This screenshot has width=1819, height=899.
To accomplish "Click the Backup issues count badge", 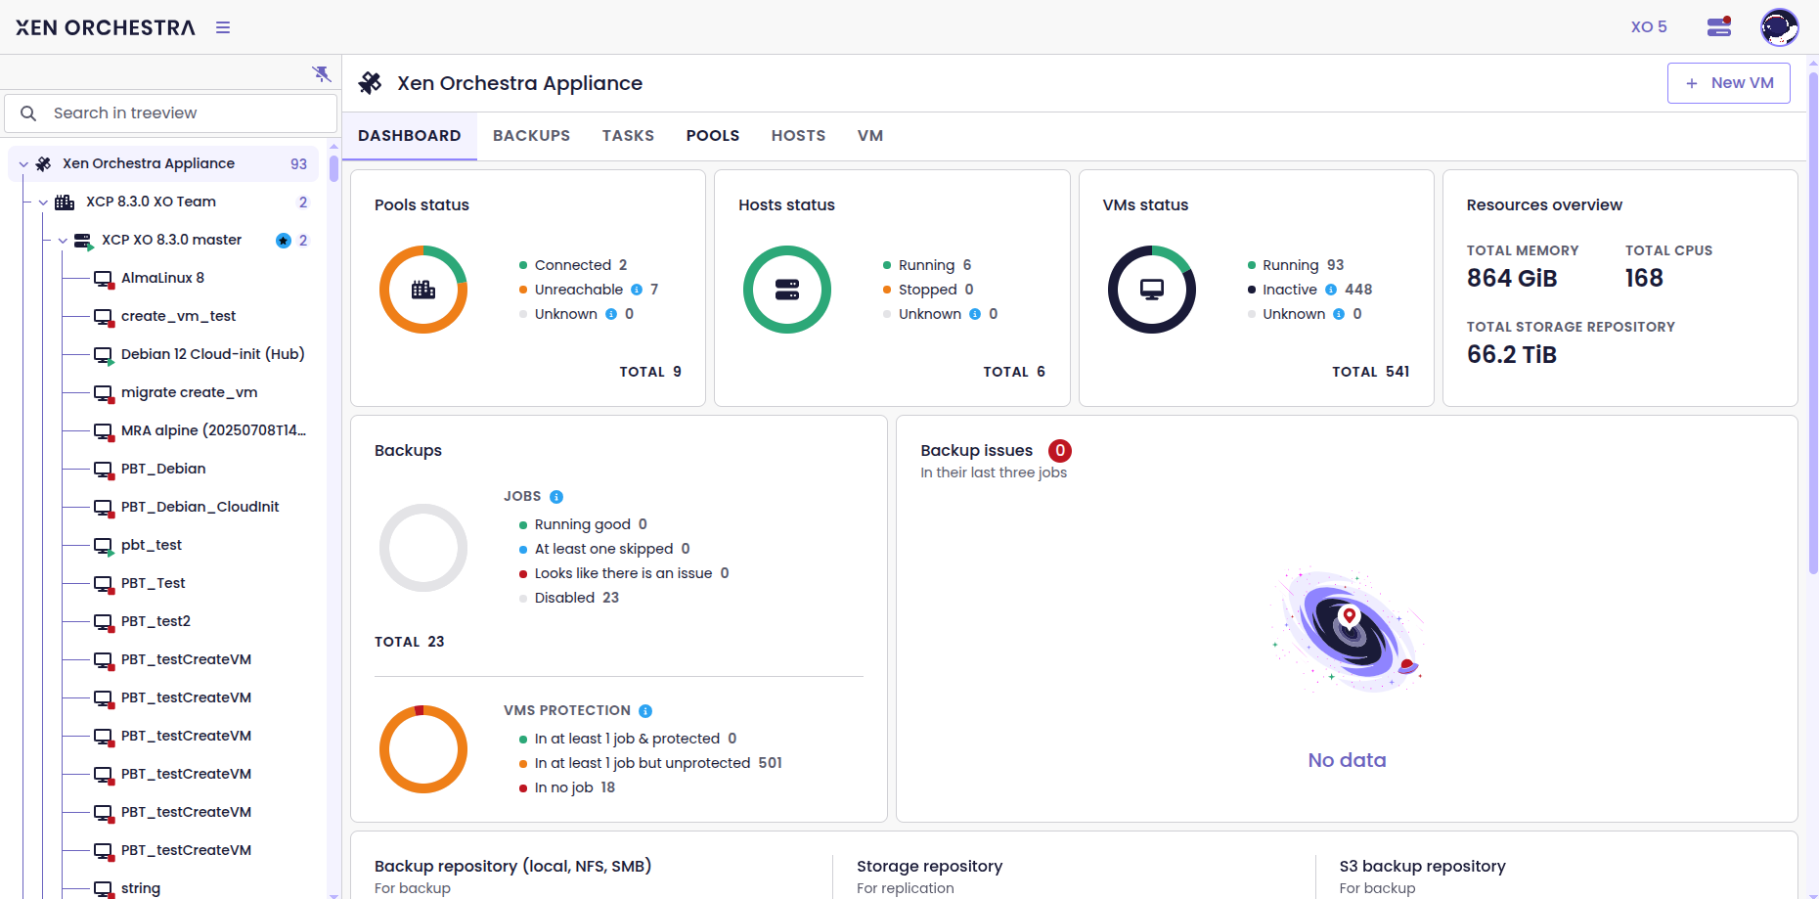I will [x=1060, y=451].
